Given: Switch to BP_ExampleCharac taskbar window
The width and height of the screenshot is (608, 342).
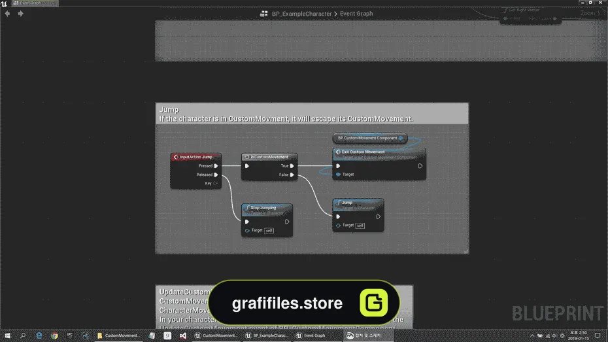Looking at the screenshot, I should 267,336.
